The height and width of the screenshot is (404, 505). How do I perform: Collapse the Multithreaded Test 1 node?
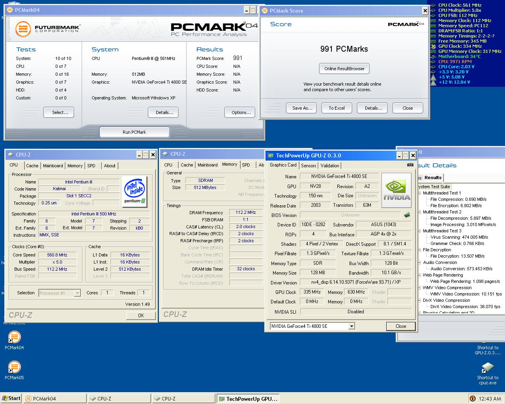pos(419,193)
